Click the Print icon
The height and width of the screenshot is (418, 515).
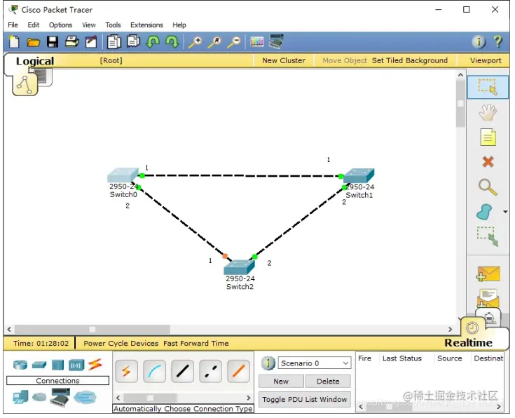tap(72, 42)
